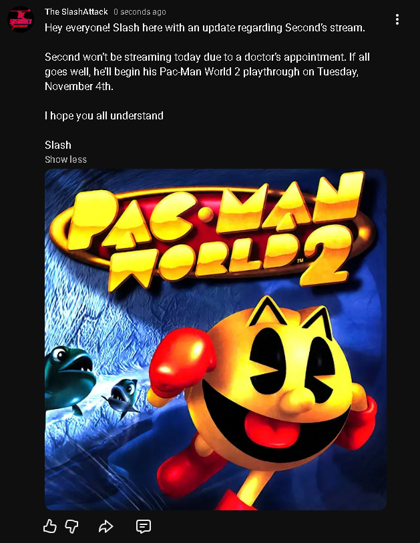Click the doctor's appointment paragraph text
The width and height of the screenshot is (420, 543).
pos(207,71)
